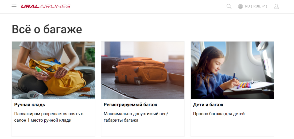The height and width of the screenshot is (139, 294).
Task: Click the Провоз багажа для детей text
Action: click(219, 114)
